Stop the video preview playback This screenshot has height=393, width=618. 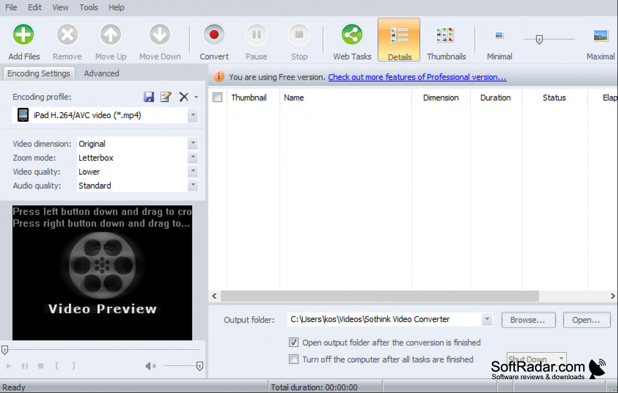pos(41,366)
